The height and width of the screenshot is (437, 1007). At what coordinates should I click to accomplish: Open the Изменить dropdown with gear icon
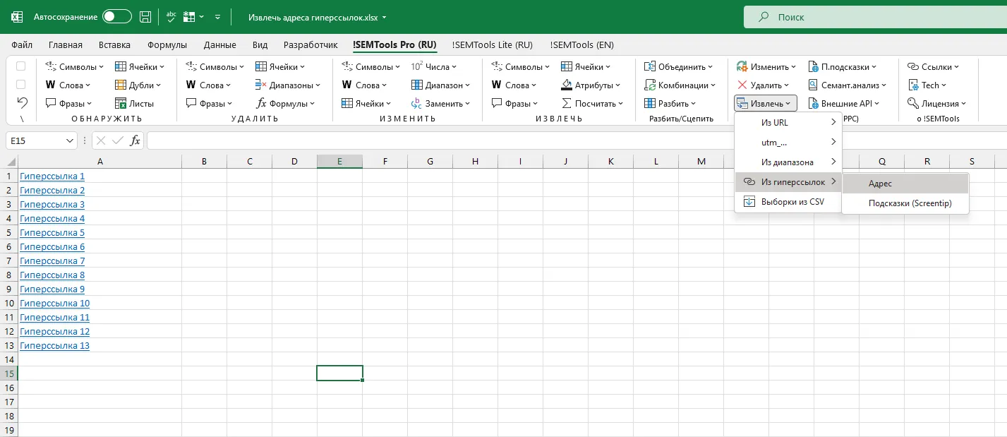766,66
